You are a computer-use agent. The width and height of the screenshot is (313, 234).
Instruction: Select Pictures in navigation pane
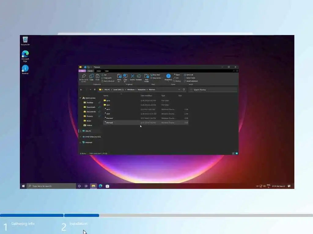pos(90,116)
